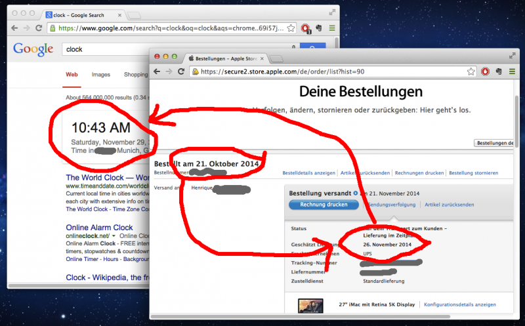Reload the Google Search window page

point(39,28)
